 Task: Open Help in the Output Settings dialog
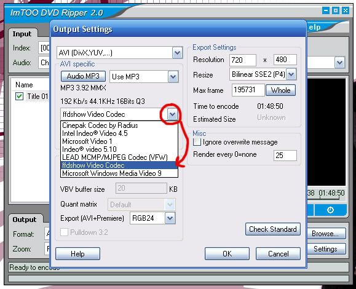pos(77,253)
